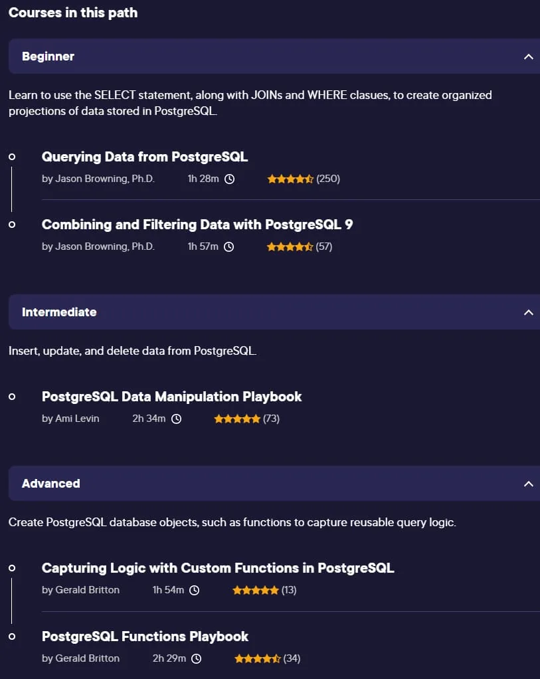This screenshot has height=679, width=540.
Task: Open Capturing Logic with Custom Functions course
Action: [218, 568]
